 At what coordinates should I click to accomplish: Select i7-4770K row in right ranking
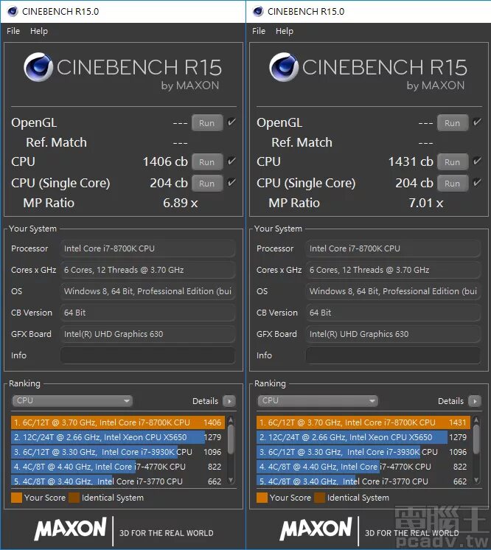[363, 467]
